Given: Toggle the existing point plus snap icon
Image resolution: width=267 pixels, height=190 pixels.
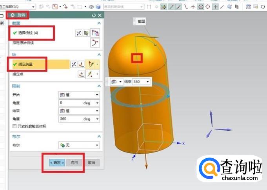Looking at the screenshot, I should [215, 7].
